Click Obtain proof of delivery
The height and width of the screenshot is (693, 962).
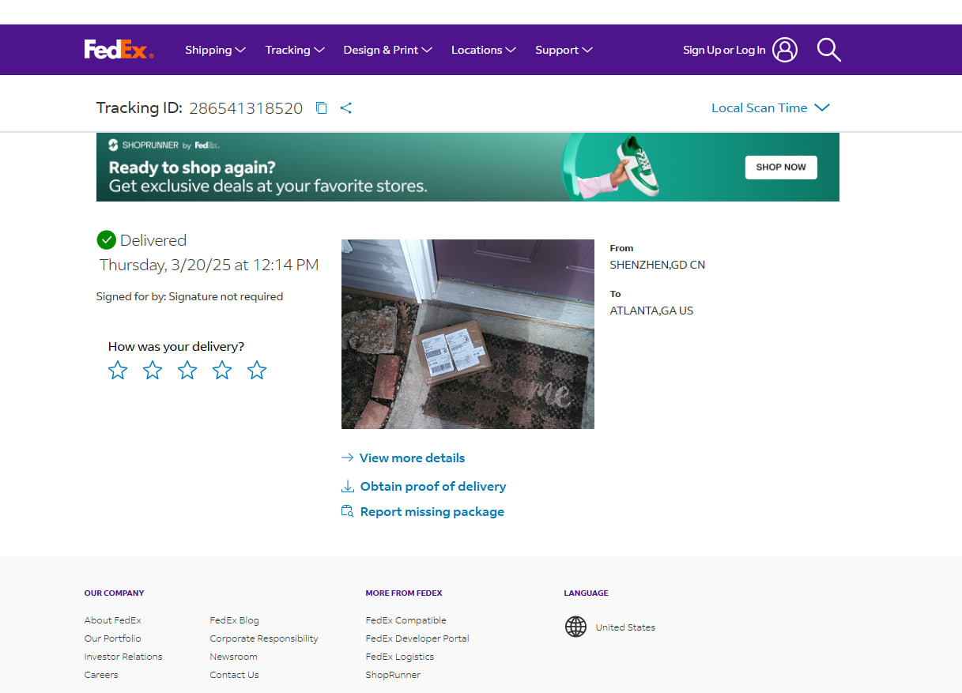[432, 487]
